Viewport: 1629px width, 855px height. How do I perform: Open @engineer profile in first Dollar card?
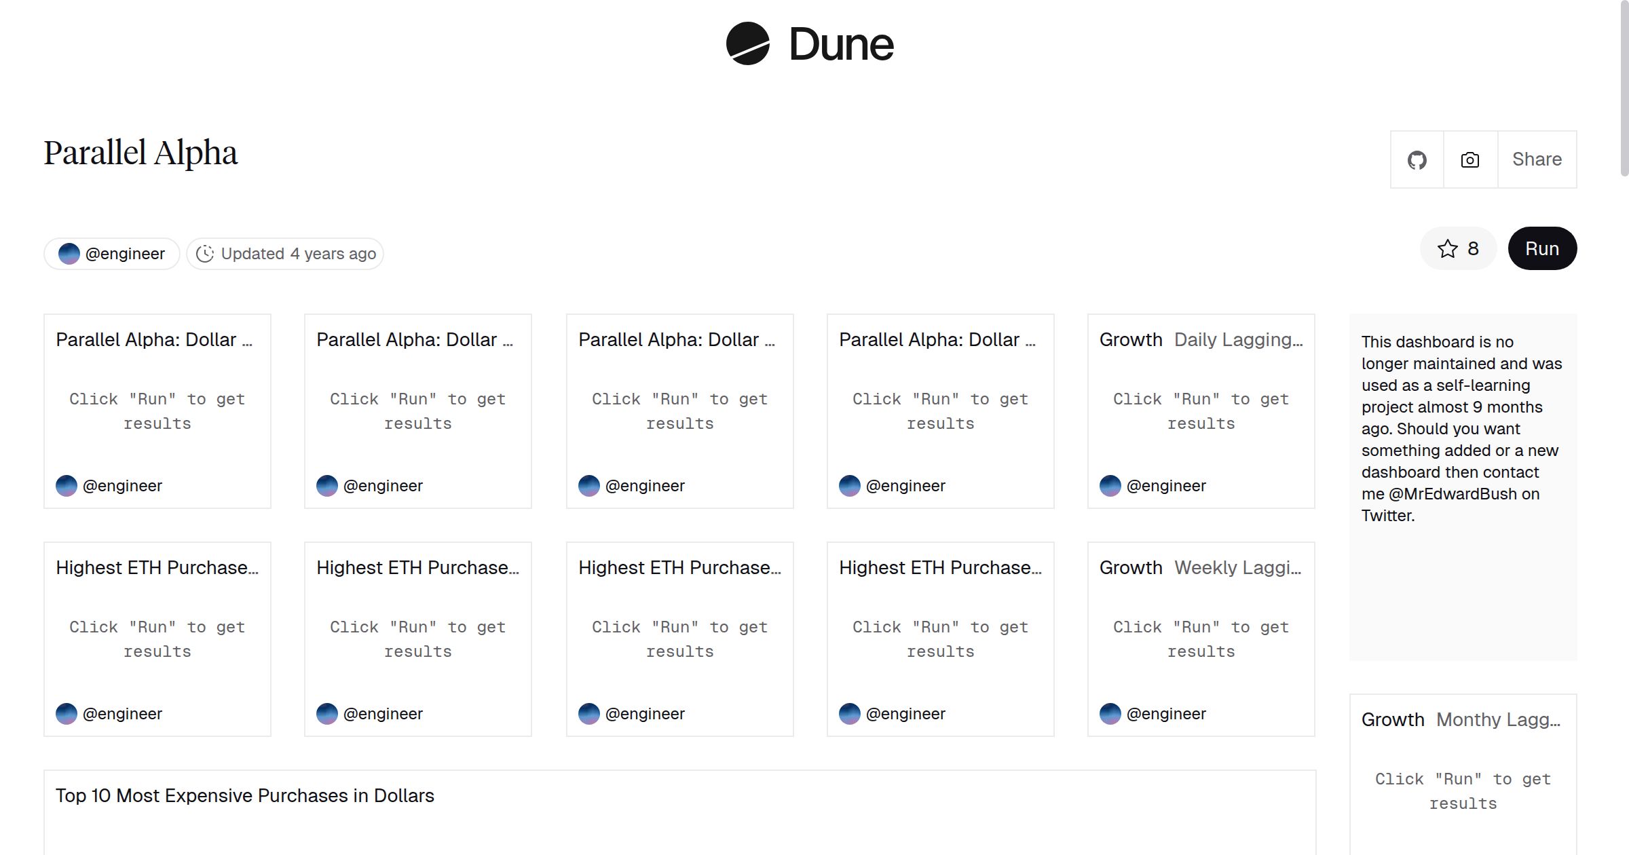click(x=122, y=486)
